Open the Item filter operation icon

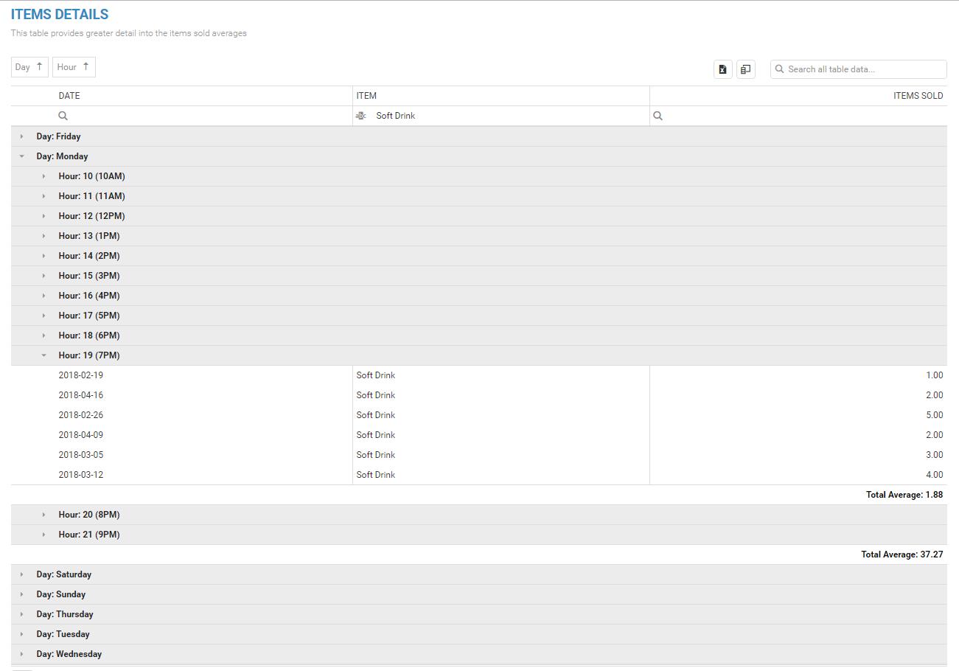click(x=361, y=116)
